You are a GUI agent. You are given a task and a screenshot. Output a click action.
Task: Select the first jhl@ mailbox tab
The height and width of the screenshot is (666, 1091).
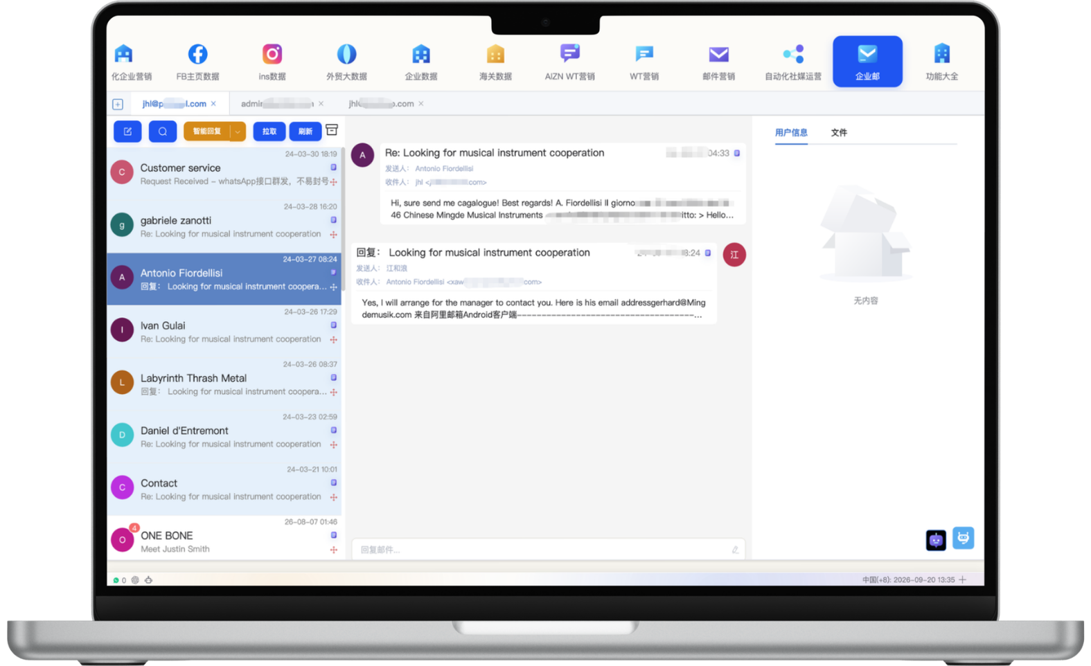[x=174, y=104]
